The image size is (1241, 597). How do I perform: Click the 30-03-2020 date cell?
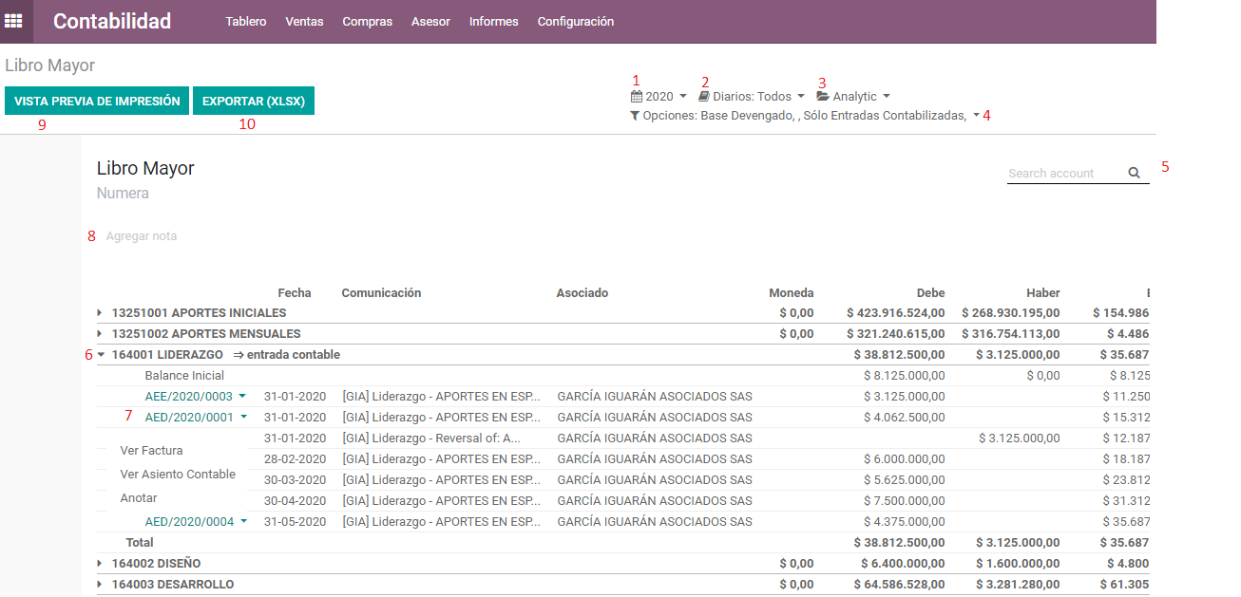click(x=295, y=479)
